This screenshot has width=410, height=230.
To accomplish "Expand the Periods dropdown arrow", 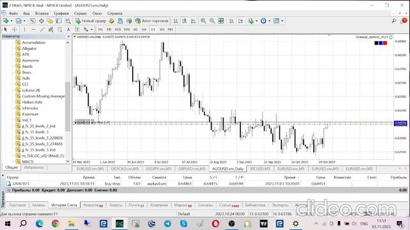I will 269,21.
